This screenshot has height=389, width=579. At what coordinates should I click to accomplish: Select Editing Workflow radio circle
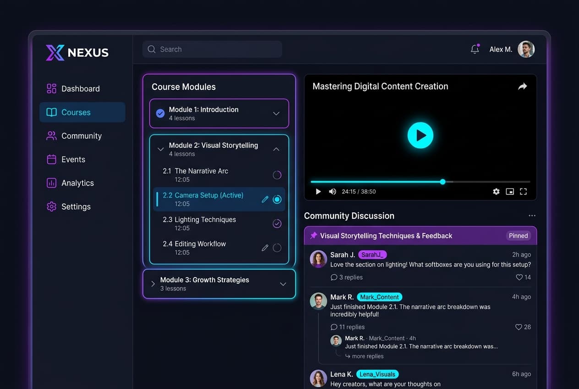277,248
